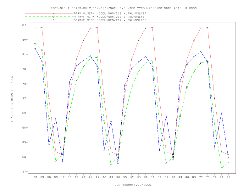Click forecast hour 15 on the horizontal axis
Viewport: 249px width, 193px height.
(x=69, y=177)
